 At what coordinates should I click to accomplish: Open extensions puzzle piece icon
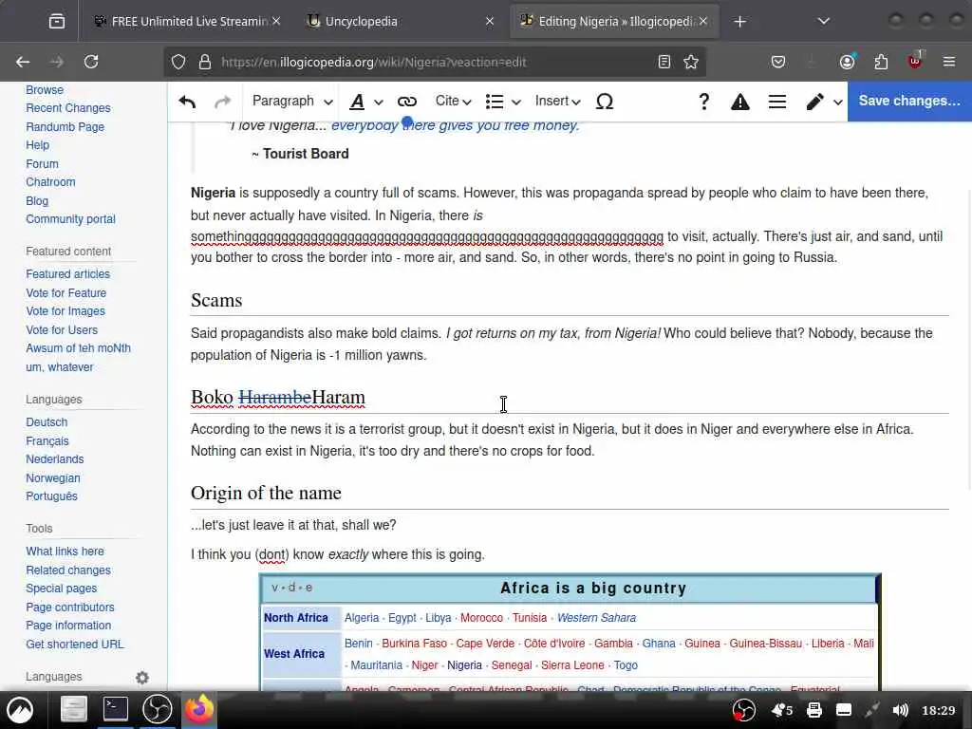point(881,62)
